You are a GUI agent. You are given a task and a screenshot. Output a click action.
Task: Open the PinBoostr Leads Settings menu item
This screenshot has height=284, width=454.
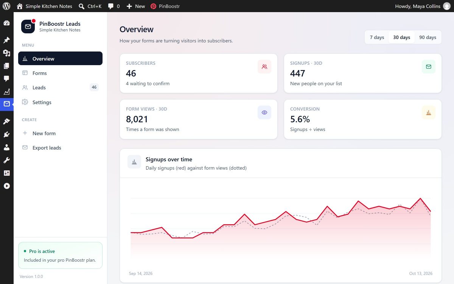click(60, 102)
